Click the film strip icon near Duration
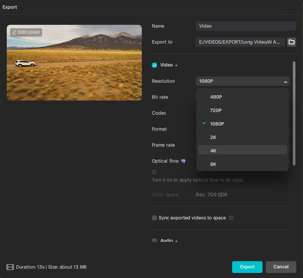The width and height of the screenshot is (303, 278). point(10,267)
